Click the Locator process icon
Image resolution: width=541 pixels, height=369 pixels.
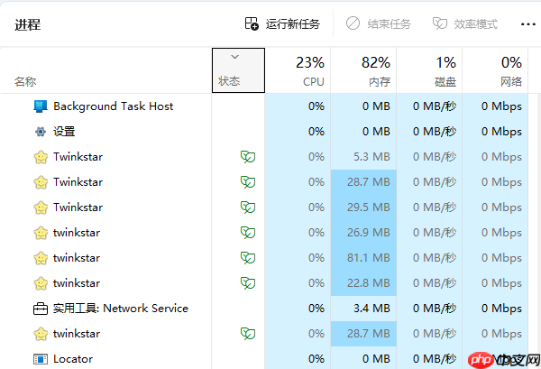(x=41, y=359)
